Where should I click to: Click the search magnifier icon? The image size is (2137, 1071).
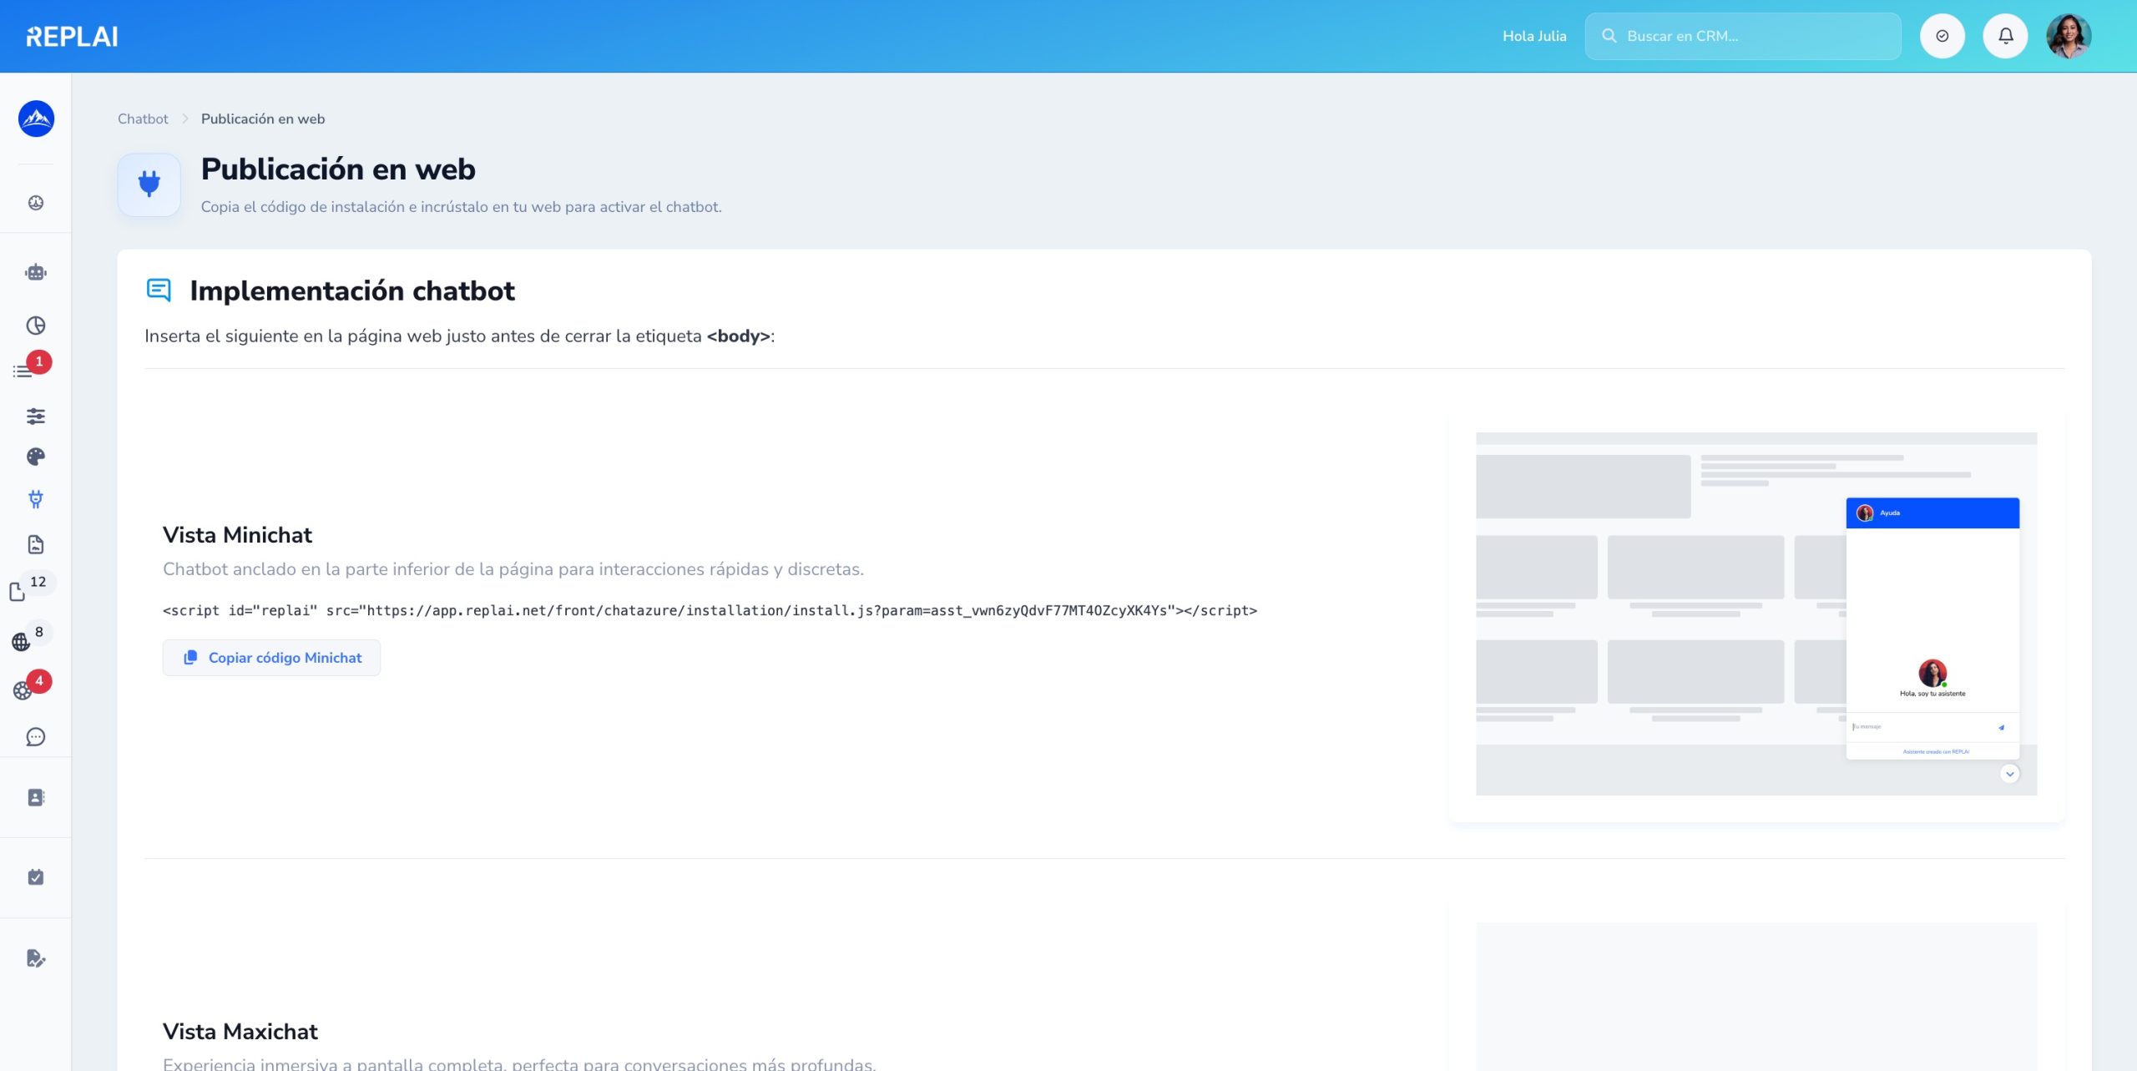point(1609,36)
